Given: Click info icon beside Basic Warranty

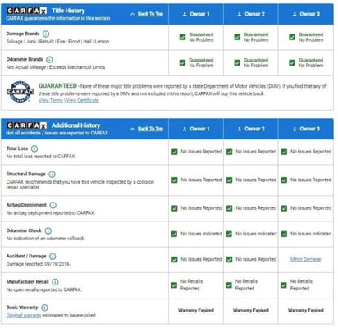Looking at the screenshot, I should click(x=44, y=307).
